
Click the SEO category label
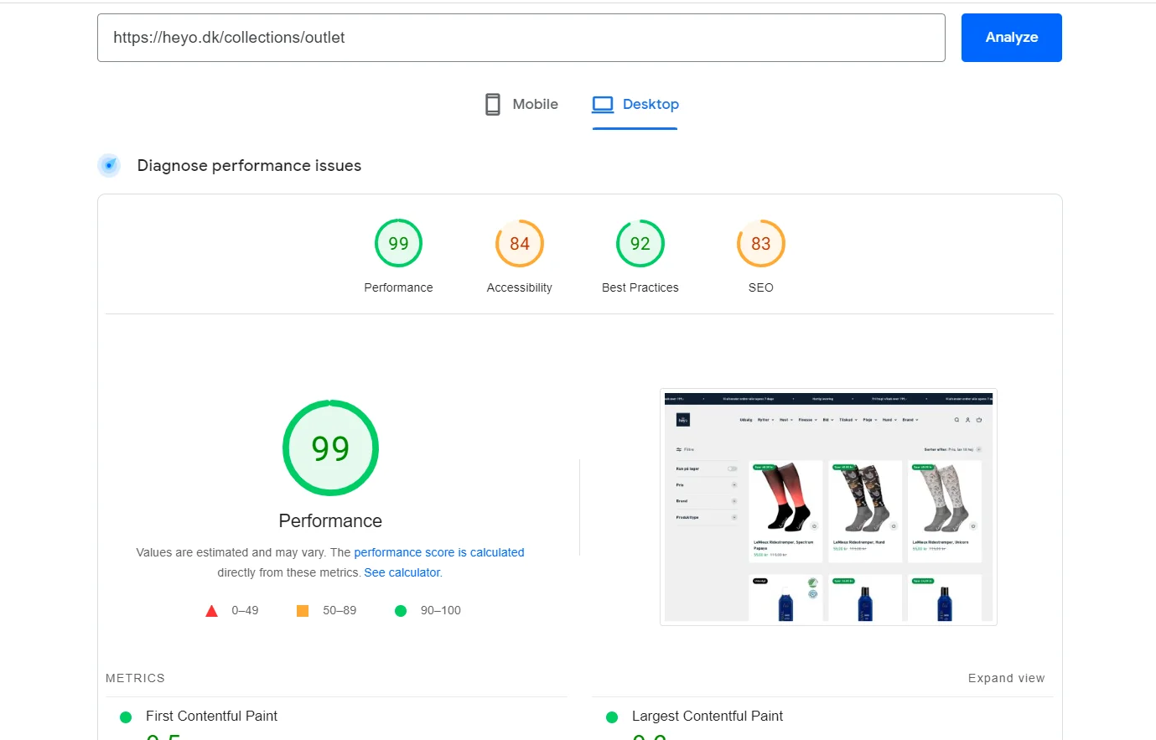coord(761,287)
